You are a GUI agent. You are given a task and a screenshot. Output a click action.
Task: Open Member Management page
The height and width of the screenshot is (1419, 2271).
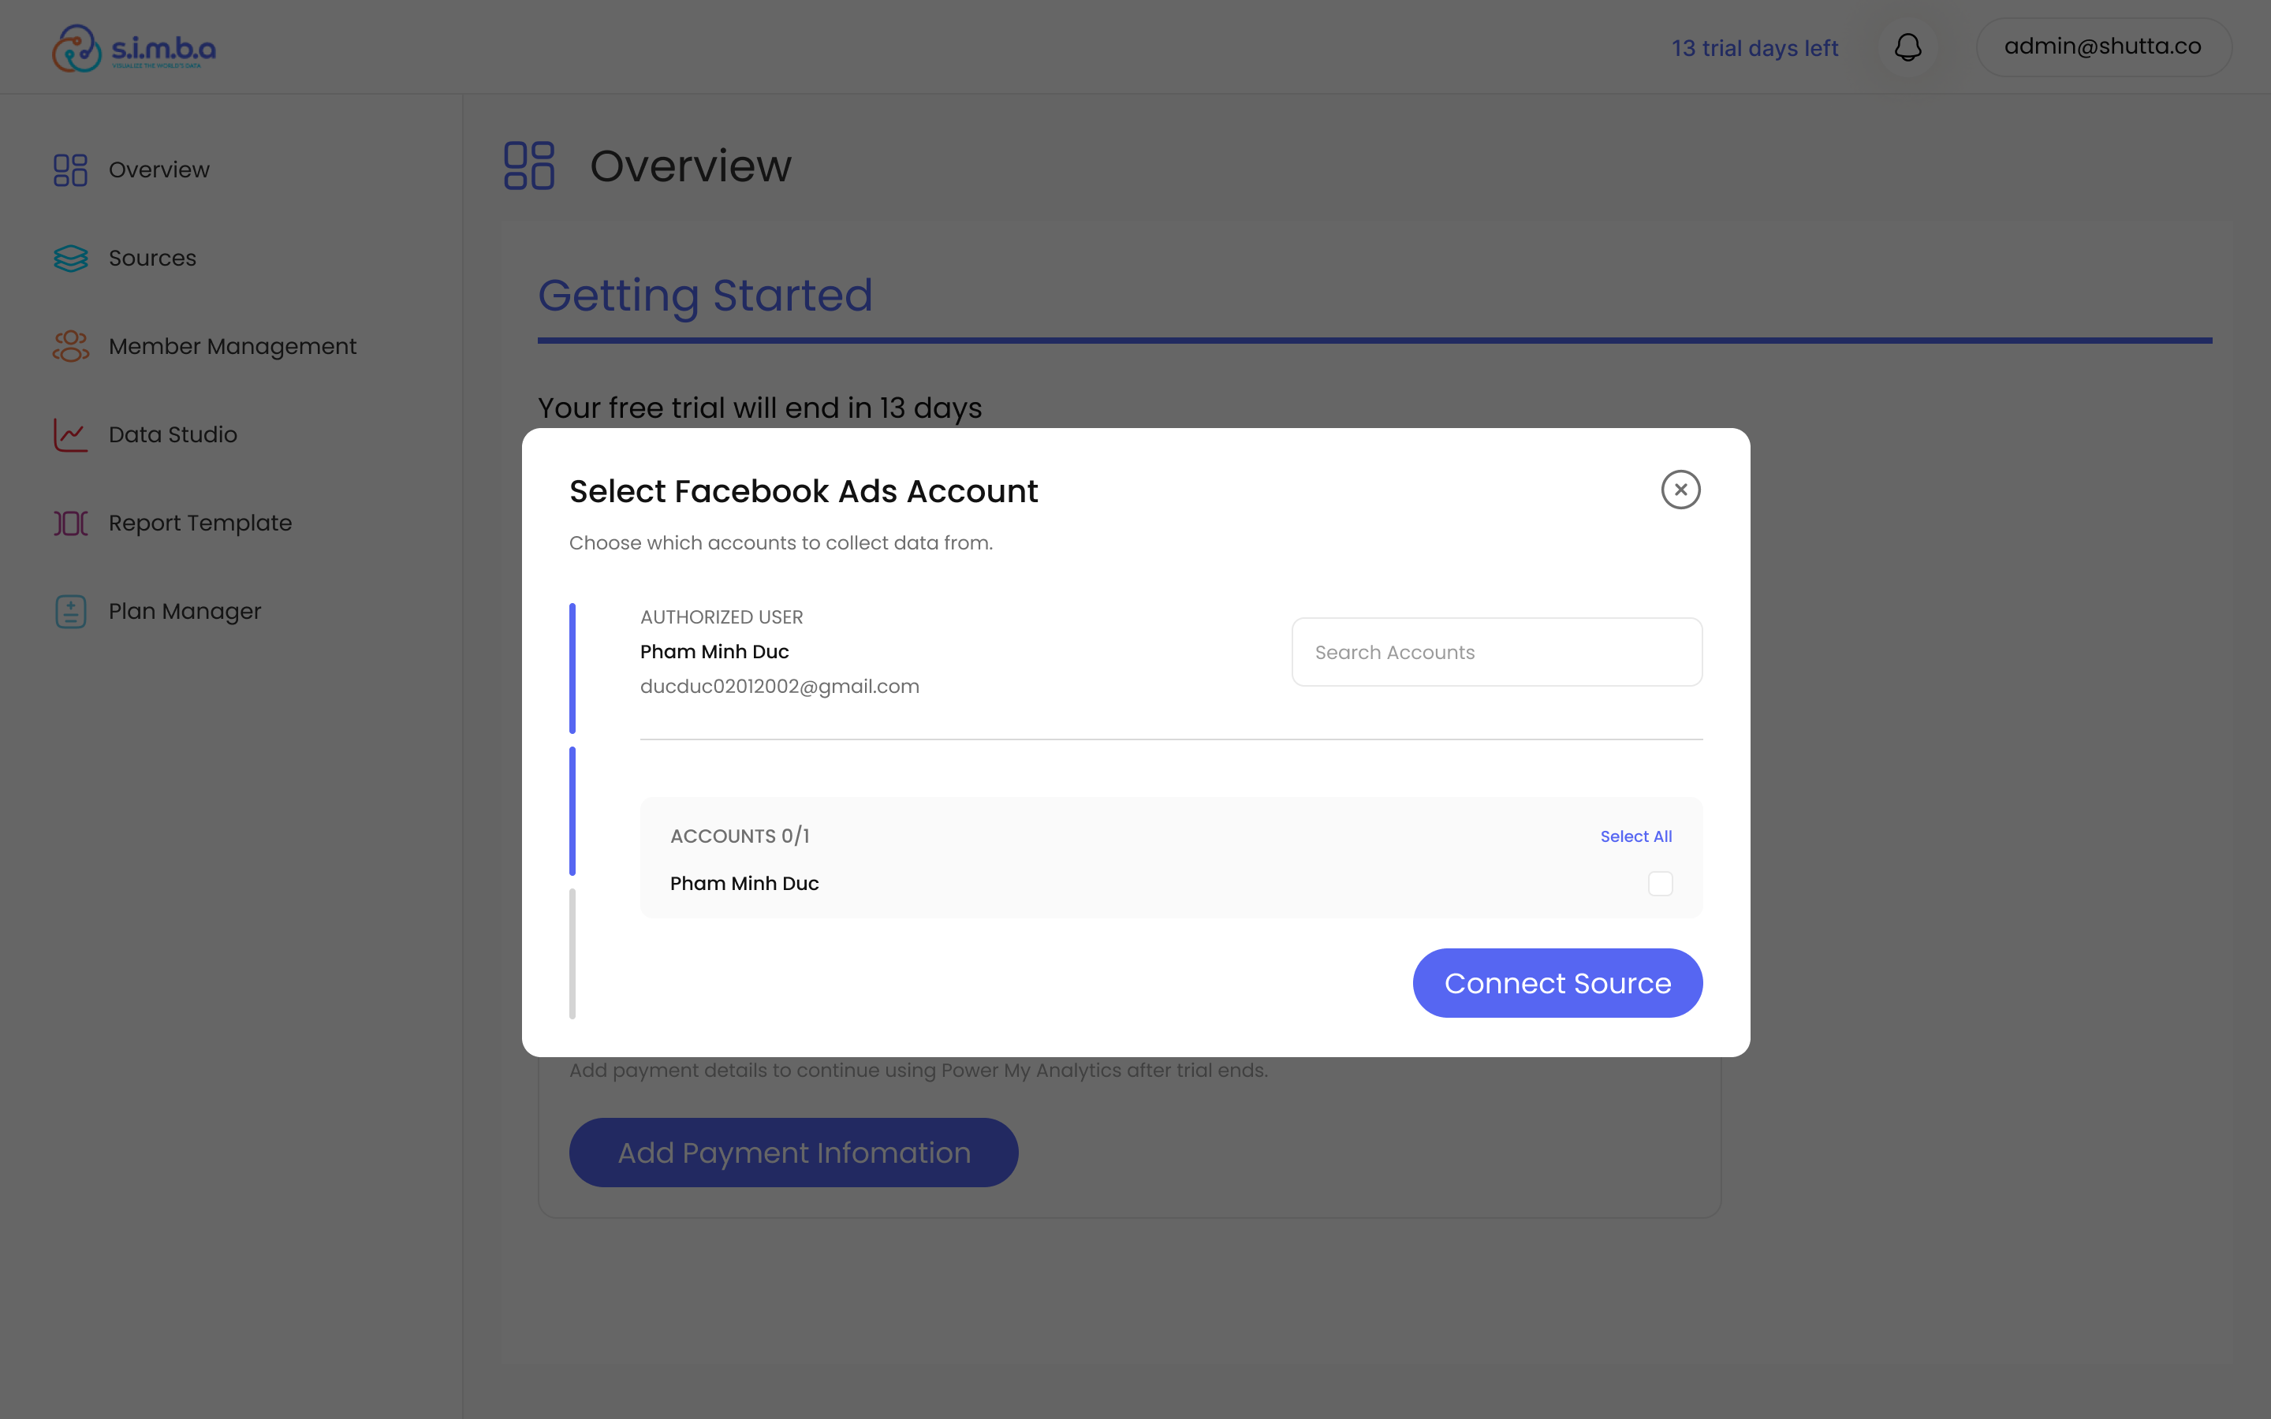click(233, 346)
